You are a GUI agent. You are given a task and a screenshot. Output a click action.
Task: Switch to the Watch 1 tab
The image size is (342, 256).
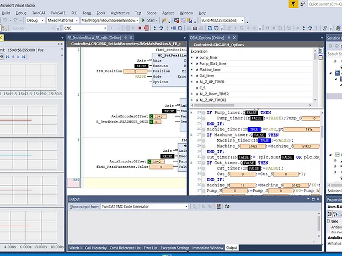pos(76,248)
